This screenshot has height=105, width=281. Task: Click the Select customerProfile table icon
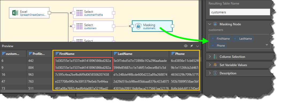(79, 13)
